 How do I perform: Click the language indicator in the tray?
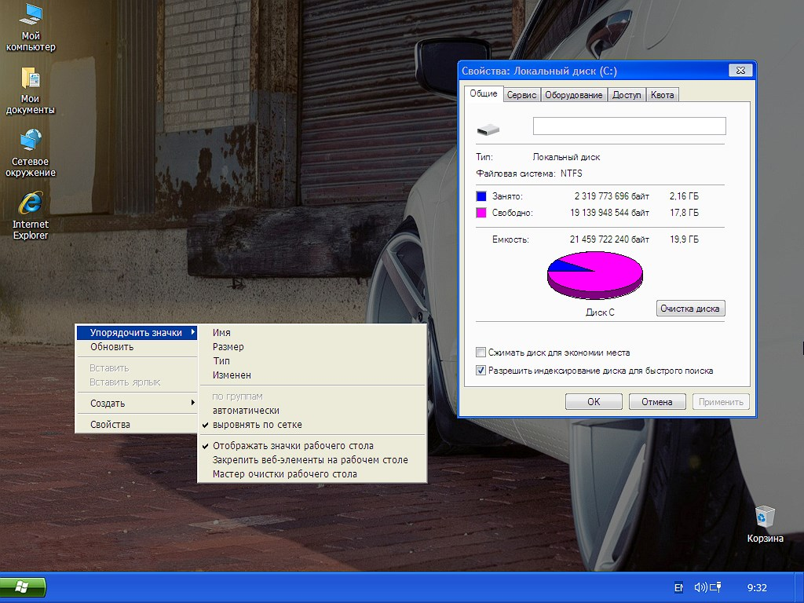679,587
